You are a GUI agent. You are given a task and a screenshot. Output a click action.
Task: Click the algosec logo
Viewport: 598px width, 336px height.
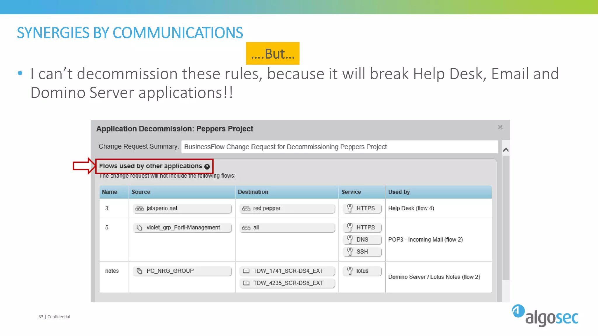(x=545, y=316)
